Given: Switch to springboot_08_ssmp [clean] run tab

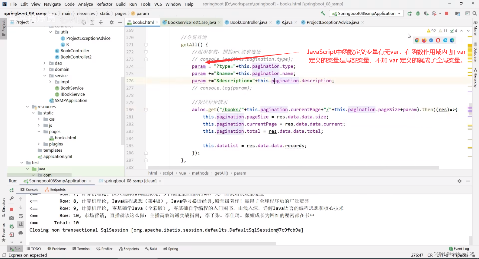Looking at the screenshot, I should pyautogui.click(x=130, y=181).
